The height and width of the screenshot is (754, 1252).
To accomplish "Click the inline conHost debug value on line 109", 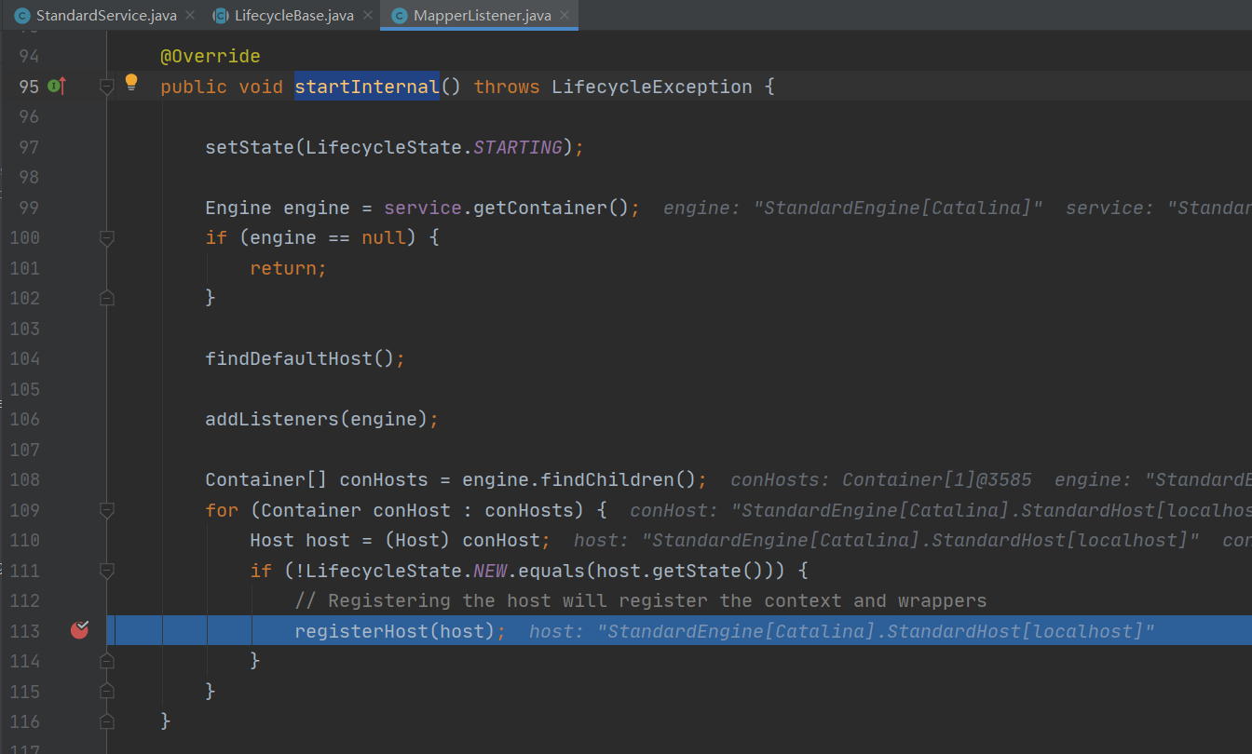I will click(x=941, y=510).
